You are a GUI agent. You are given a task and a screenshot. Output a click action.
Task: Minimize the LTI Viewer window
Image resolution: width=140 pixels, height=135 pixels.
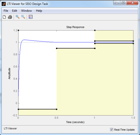pos(117,3)
